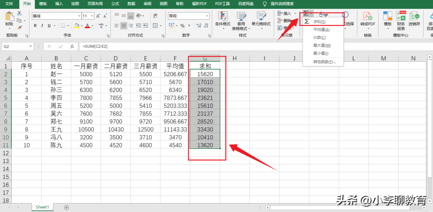Select cell F2 containing 5206.667
The image size is (433, 212).
click(175, 74)
